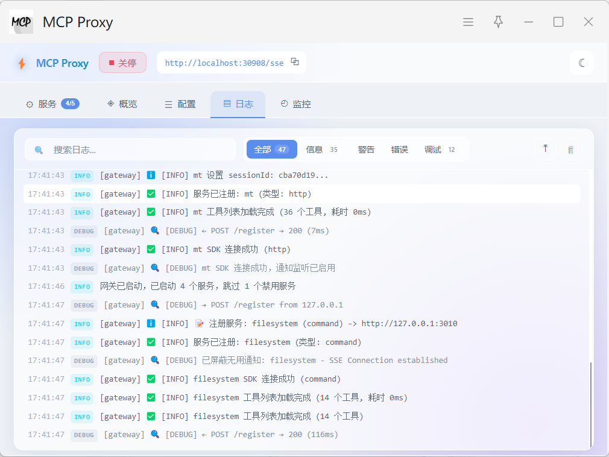The width and height of the screenshot is (609, 457).
Task: Click the 4/5 badge on 服务 tab
Action: (x=71, y=104)
